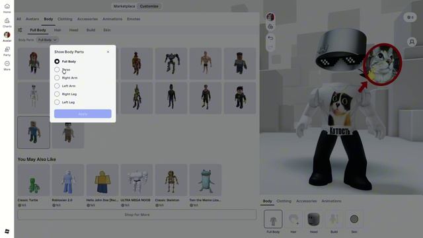Open the Avatar sidebar item

(7, 37)
